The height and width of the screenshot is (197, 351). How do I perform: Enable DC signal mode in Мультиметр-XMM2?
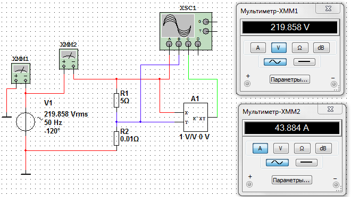[x=306, y=163]
